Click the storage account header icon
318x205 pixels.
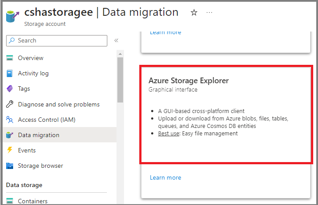pyautogui.click(x=13, y=16)
